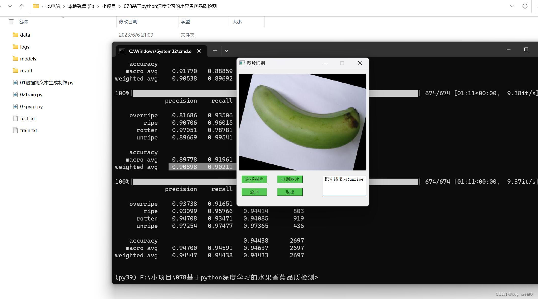Click the 小项目 breadcrumb folder item
Screen dimensions: 538x299
[x=119, y=6]
